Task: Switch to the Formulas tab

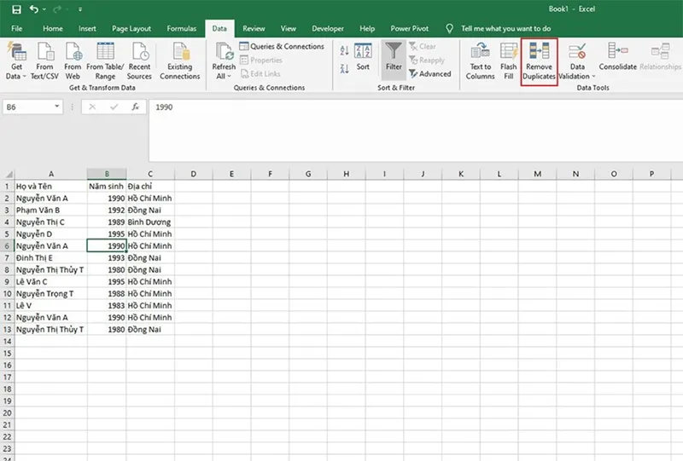Action: coord(181,29)
